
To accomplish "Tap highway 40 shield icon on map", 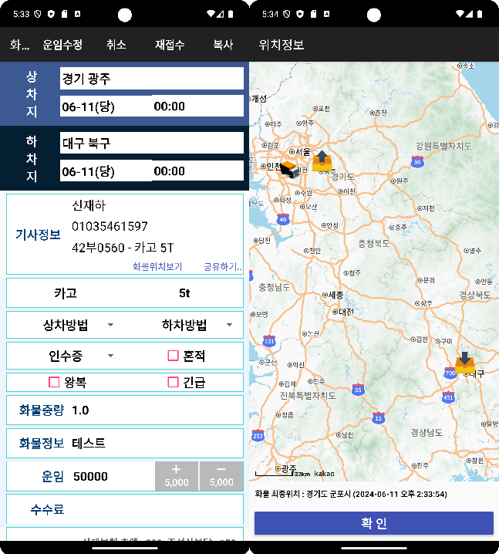I will coord(283,220).
